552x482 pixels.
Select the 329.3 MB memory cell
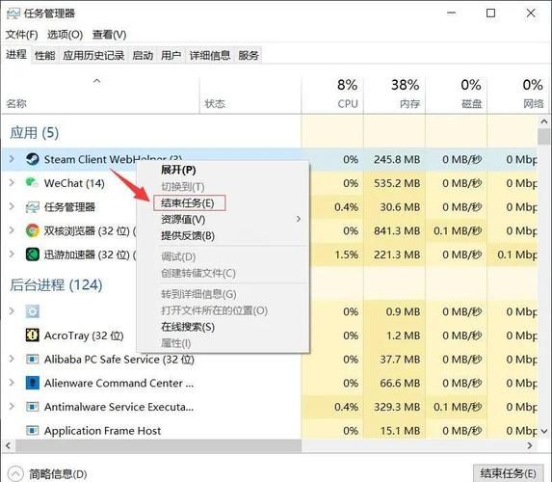point(397,407)
